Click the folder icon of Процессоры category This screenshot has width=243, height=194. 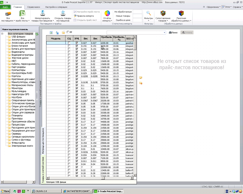click(x=9, y=125)
